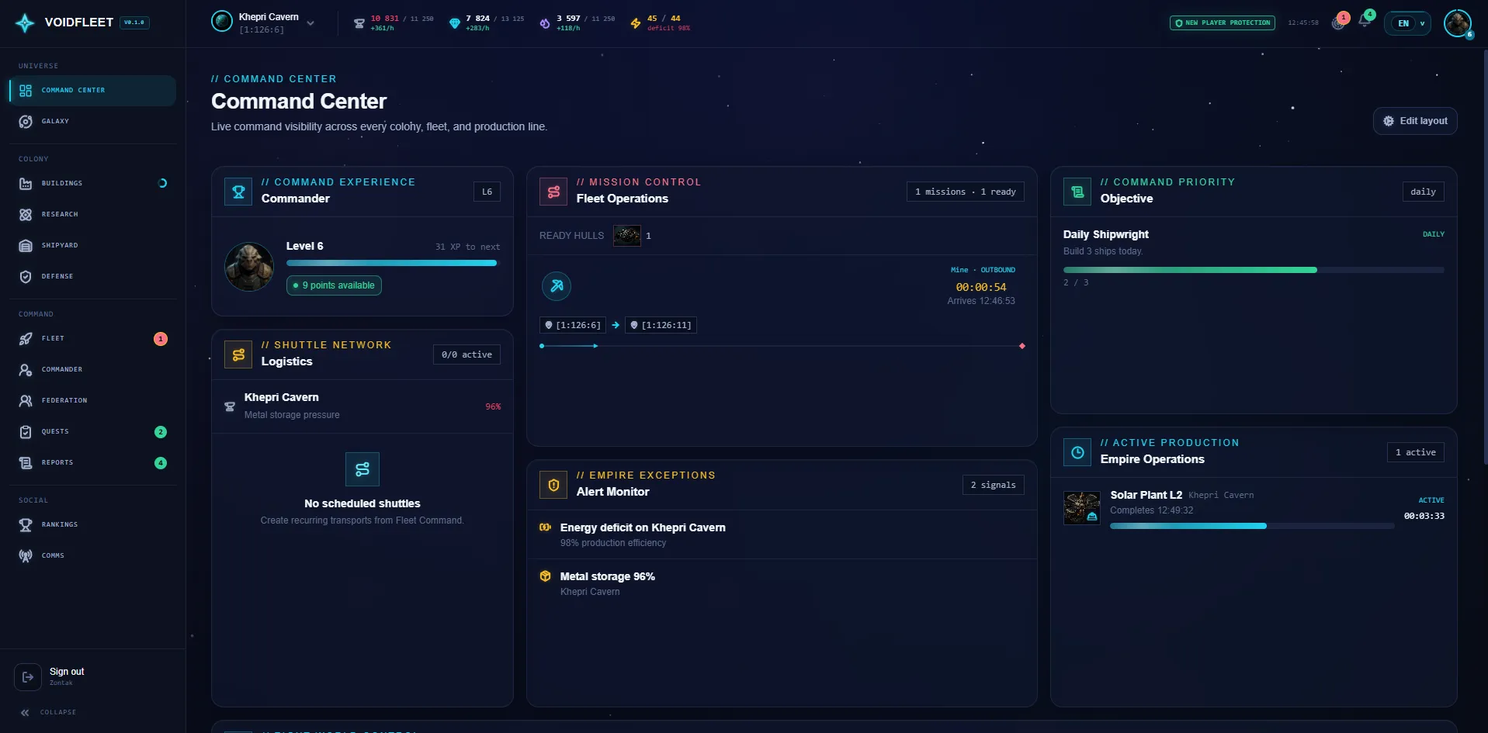This screenshot has height=733, width=1488.
Task: Click the Edit layout button
Action: 1415,121
